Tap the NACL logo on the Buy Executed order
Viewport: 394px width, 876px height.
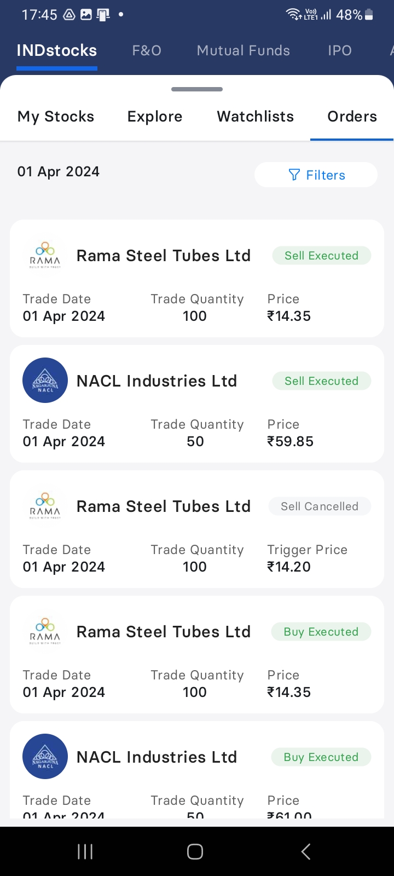45,757
